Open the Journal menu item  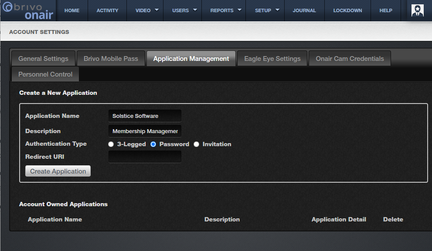tap(304, 10)
